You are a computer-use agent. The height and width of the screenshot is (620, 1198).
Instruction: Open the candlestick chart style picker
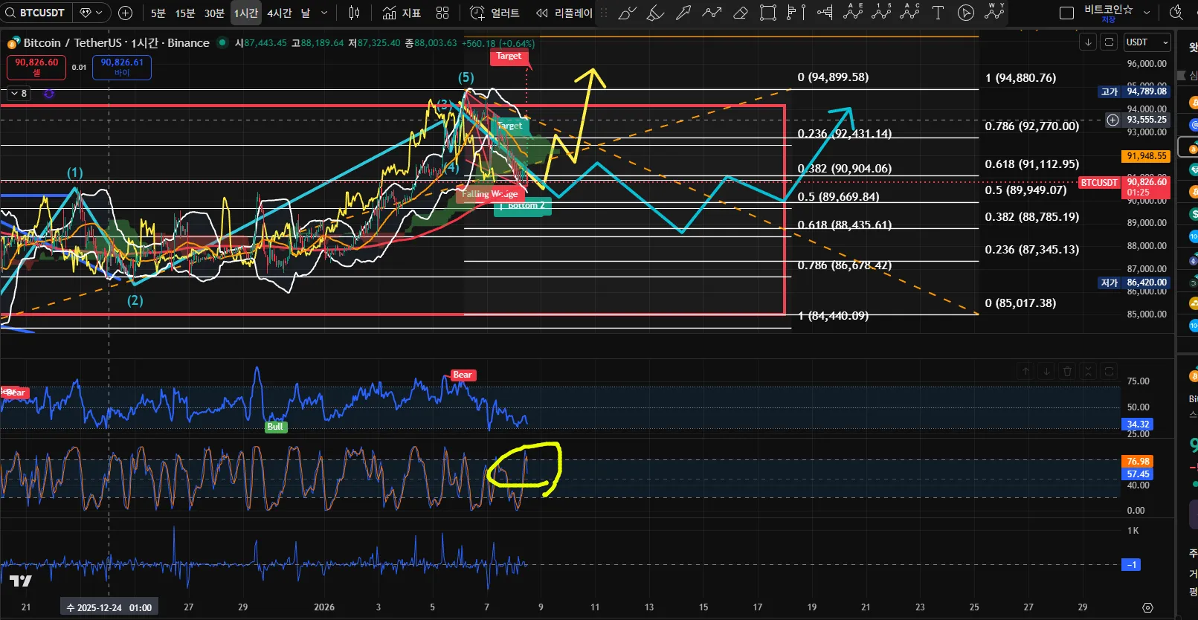(x=355, y=13)
